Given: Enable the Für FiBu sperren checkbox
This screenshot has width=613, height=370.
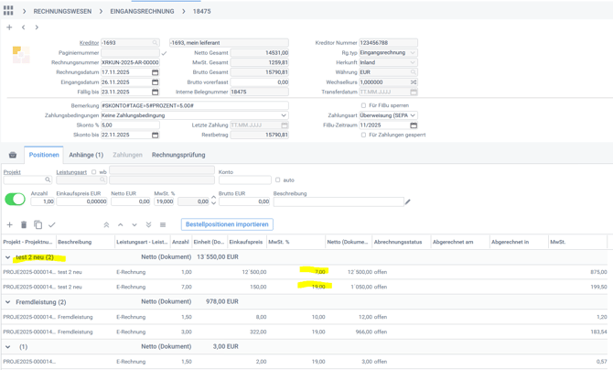Looking at the screenshot, I should [x=363, y=105].
